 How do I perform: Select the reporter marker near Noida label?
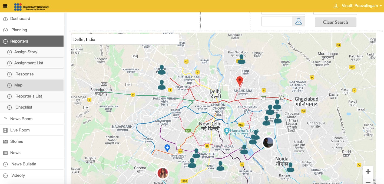pyautogui.click(x=290, y=167)
